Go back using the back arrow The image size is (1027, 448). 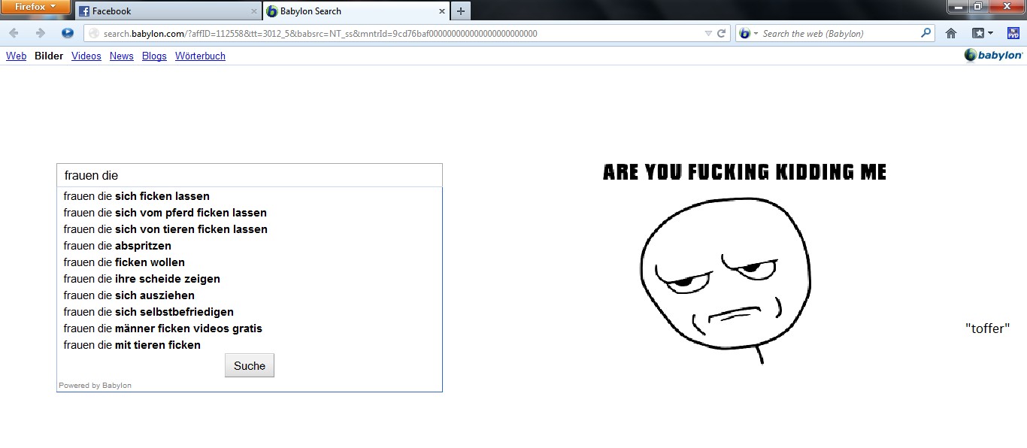coord(14,33)
